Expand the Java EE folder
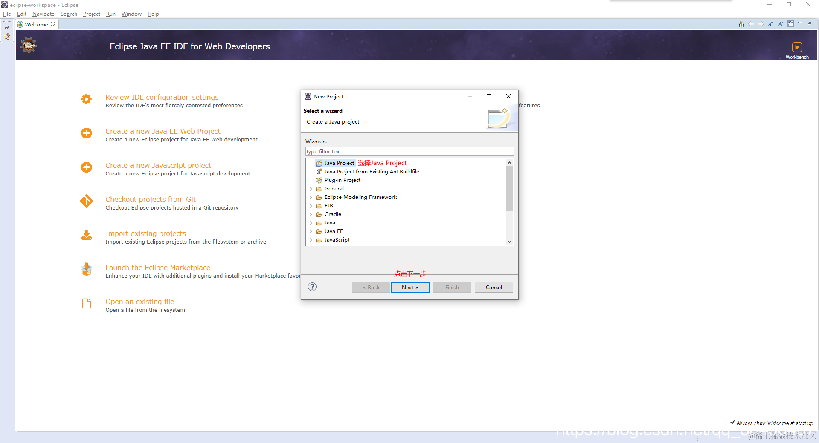 tap(311, 231)
